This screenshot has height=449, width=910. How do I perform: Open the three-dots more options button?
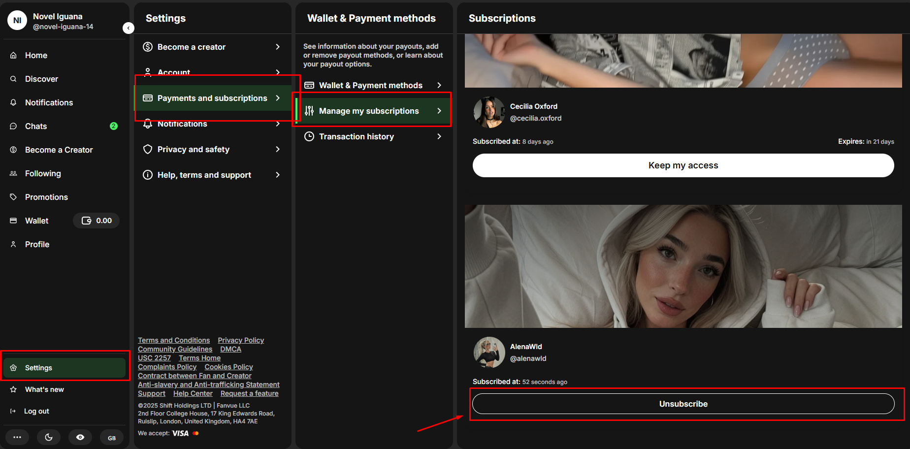[17, 437]
